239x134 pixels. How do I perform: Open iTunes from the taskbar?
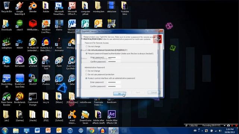tap(70, 131)
